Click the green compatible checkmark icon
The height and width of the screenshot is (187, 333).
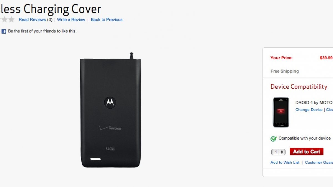tap(273, 139)
